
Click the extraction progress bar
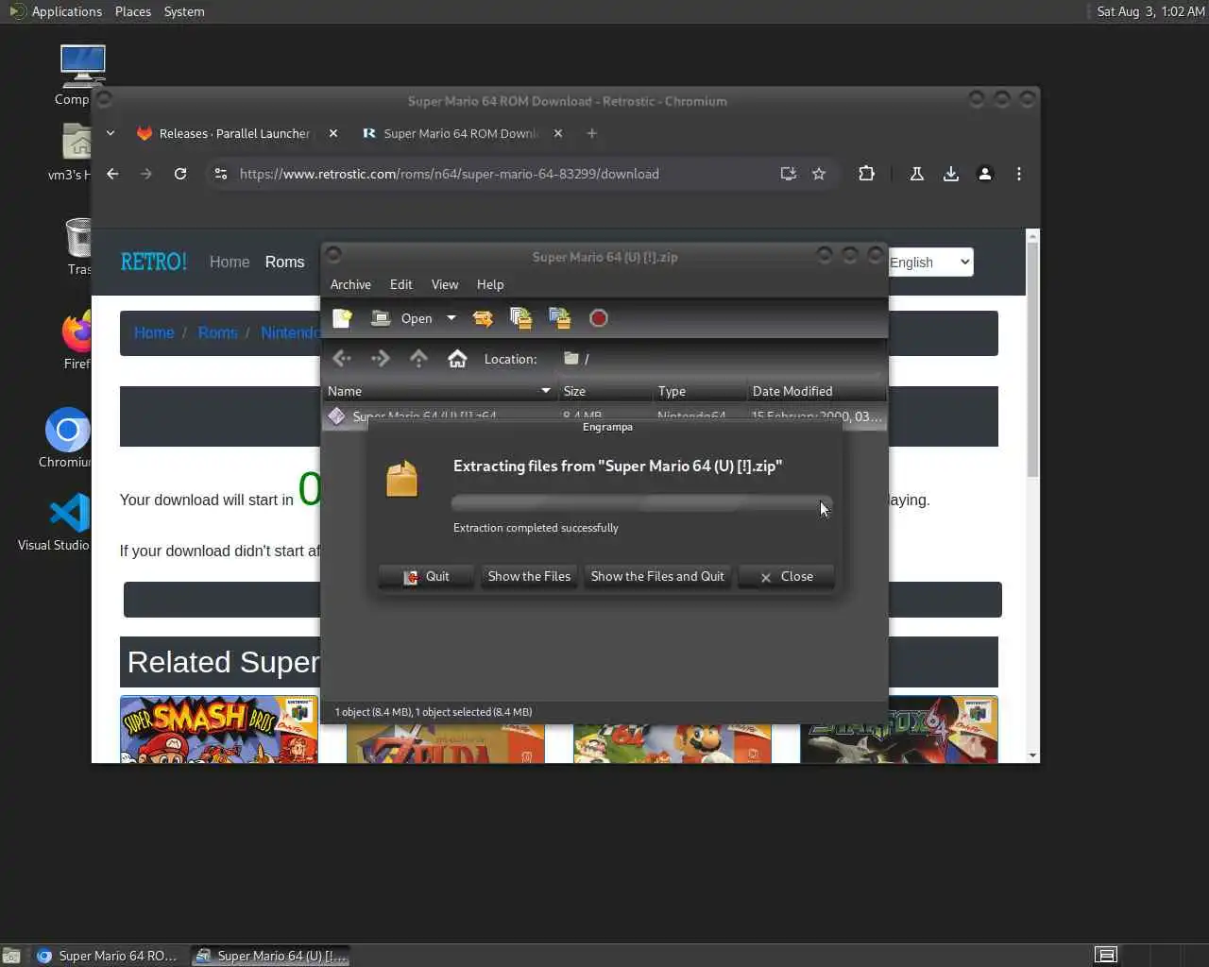point(641,503)
